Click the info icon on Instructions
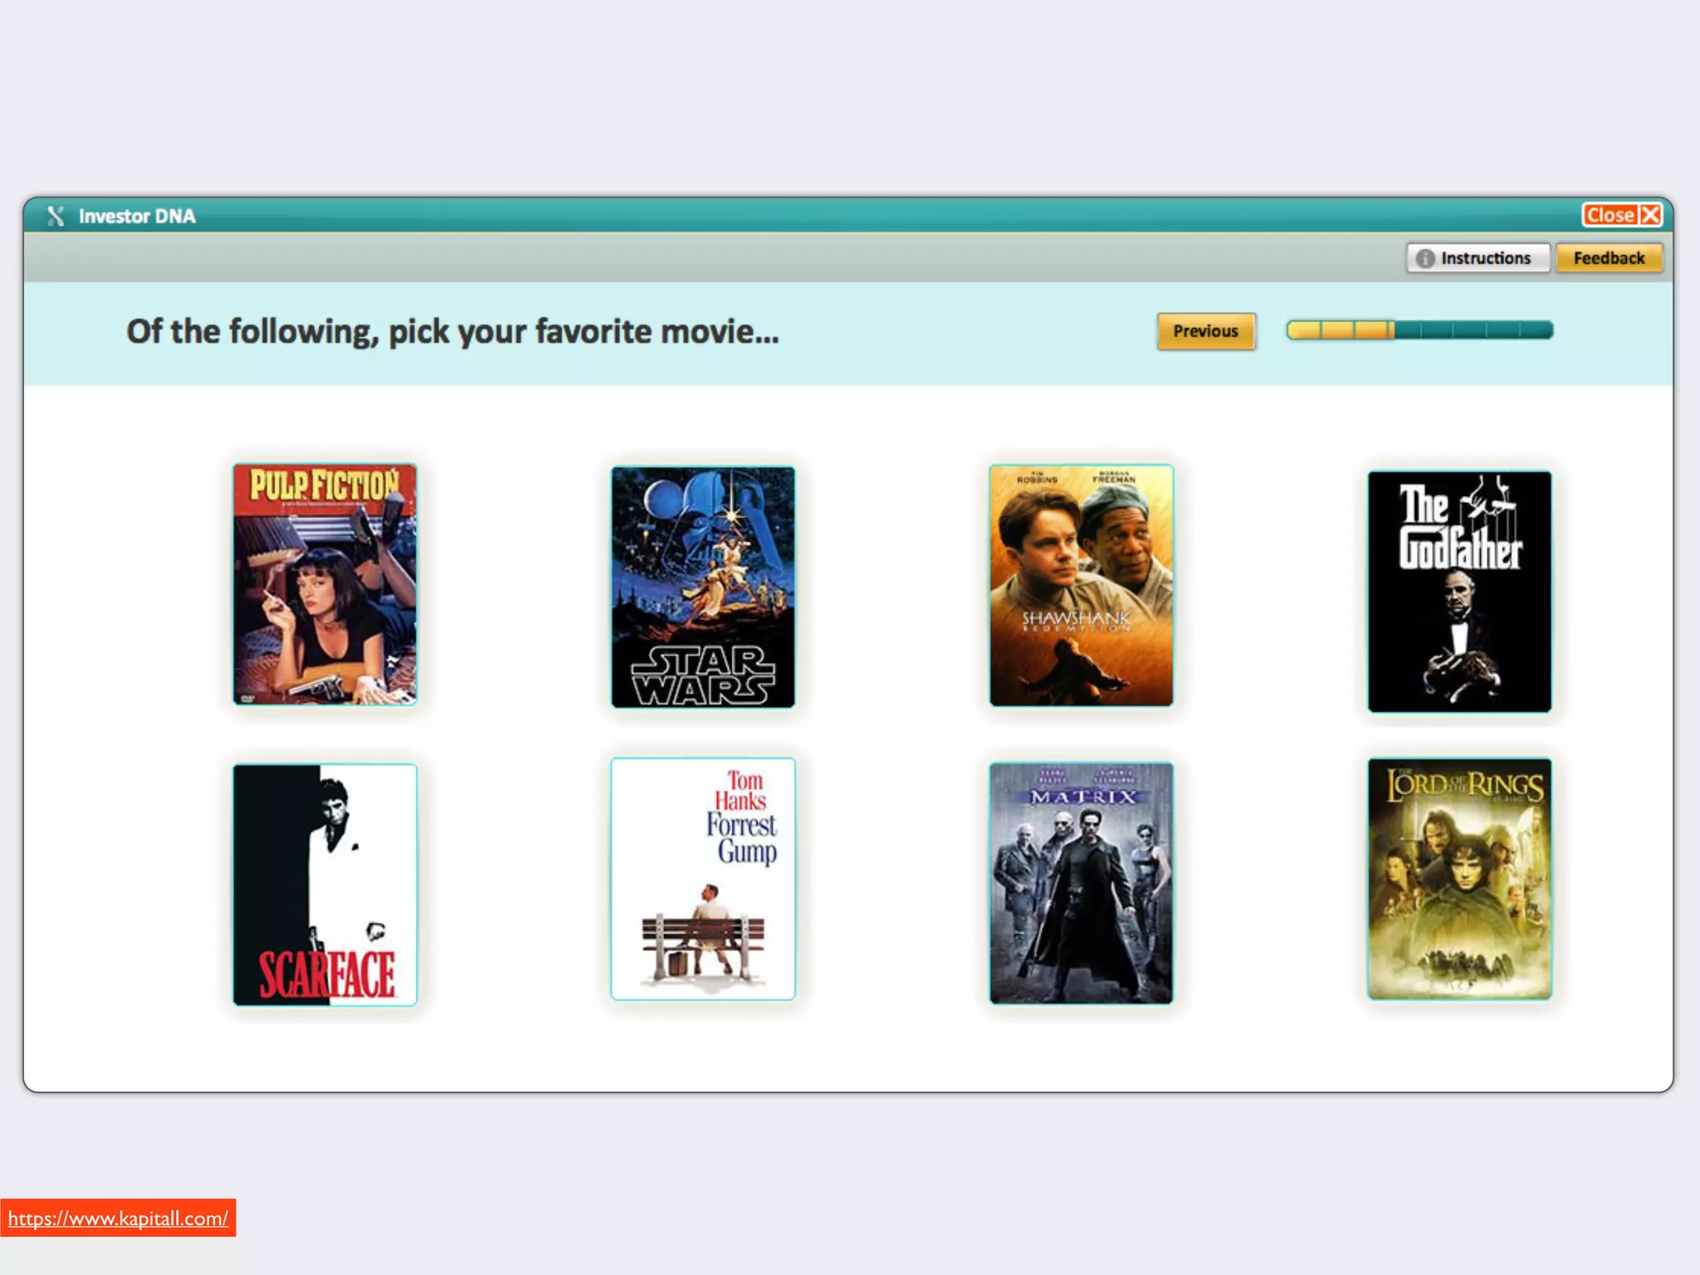 (x=1425, y=259)
